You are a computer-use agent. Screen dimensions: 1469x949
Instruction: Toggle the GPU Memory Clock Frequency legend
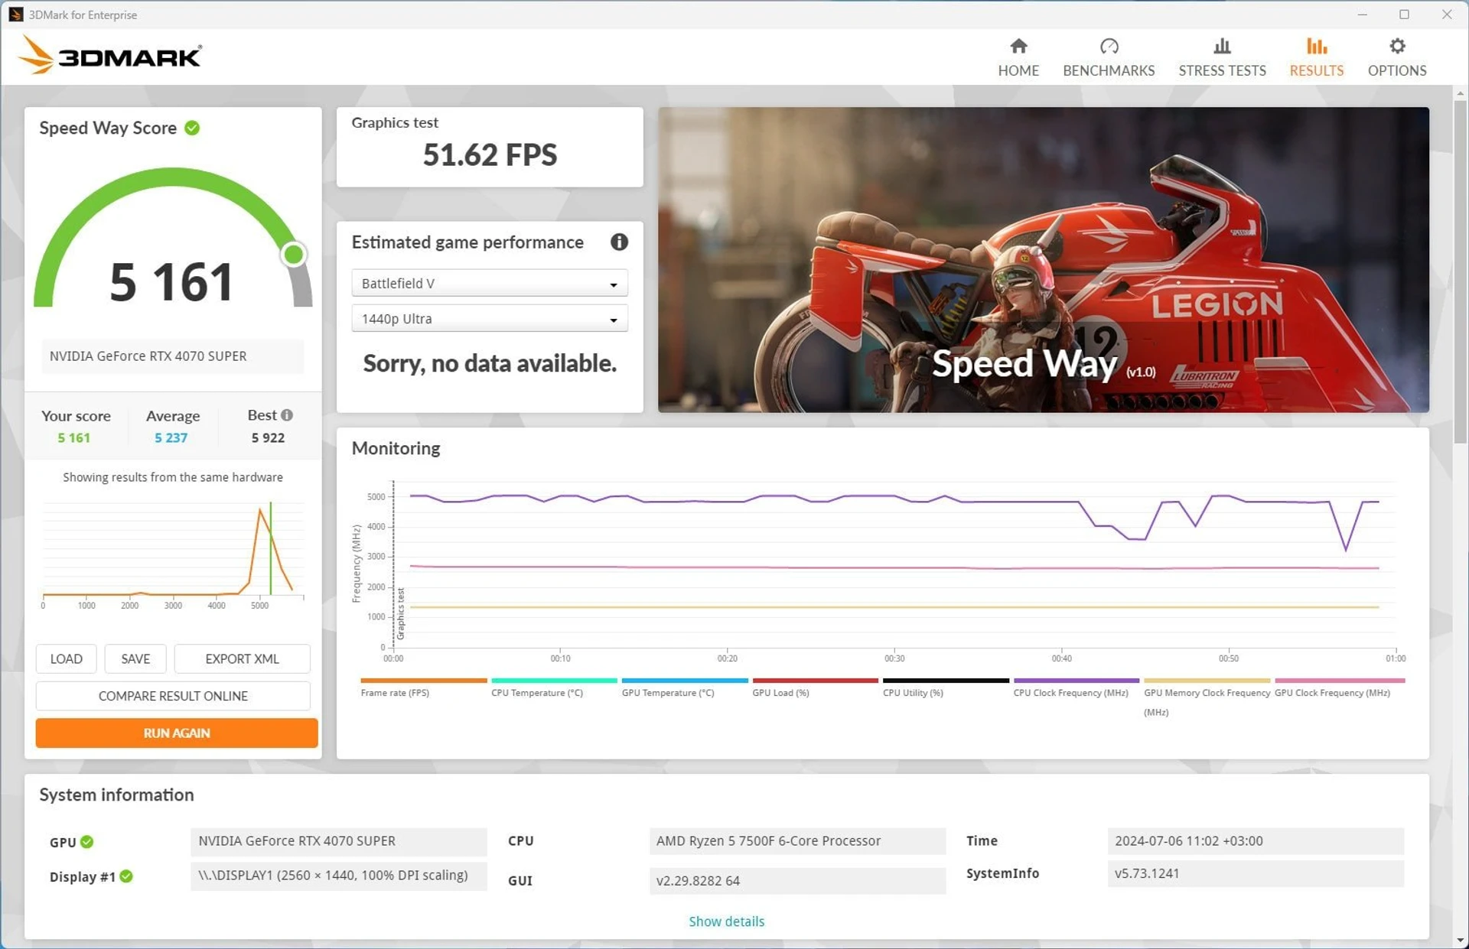pyautogui.click(x=1207, y=697)
